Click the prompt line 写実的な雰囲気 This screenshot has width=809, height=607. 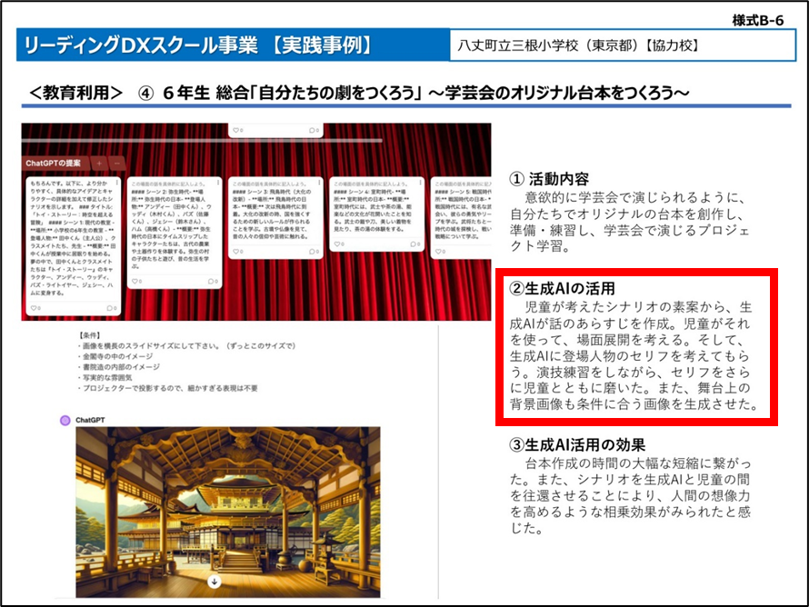point(105,377)
